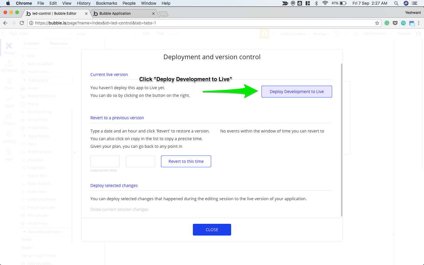Open the Edit menu in Bubble toolbar

146,34
